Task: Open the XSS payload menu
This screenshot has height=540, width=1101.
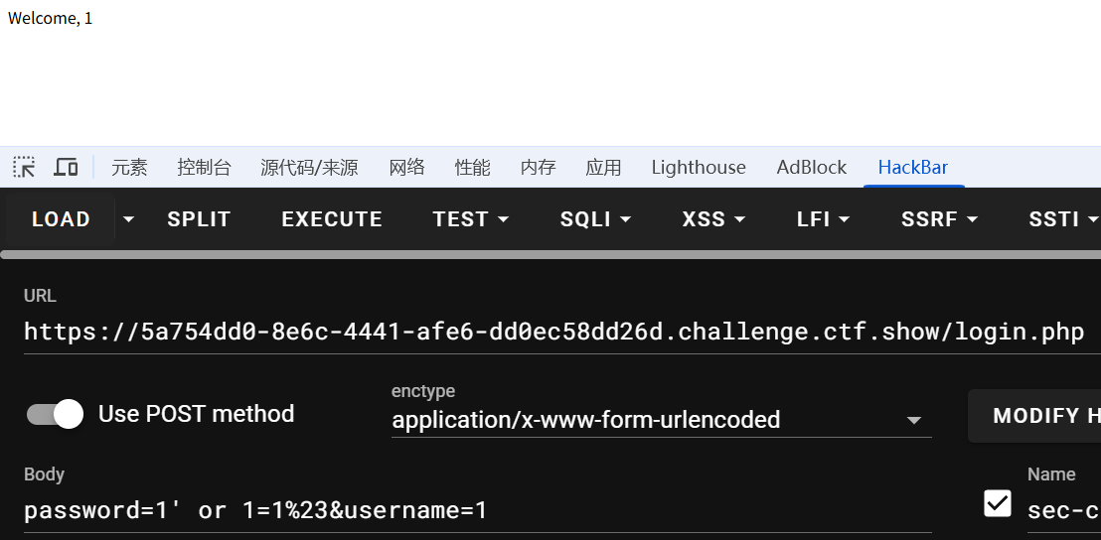Action: pos(713,219)
